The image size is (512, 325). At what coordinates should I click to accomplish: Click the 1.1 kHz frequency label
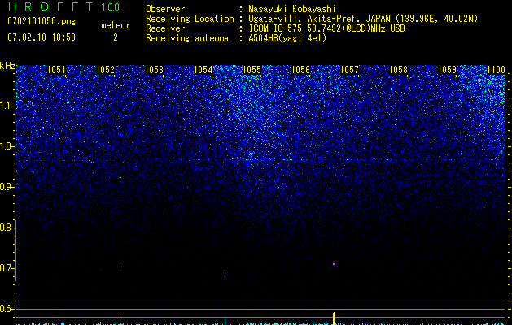coord(7,106)
